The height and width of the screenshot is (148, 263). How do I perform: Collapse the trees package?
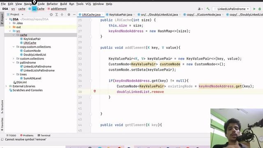click(x=14, y=74)
